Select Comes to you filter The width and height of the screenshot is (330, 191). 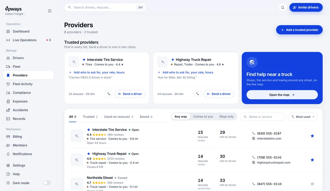click(203, 117)
